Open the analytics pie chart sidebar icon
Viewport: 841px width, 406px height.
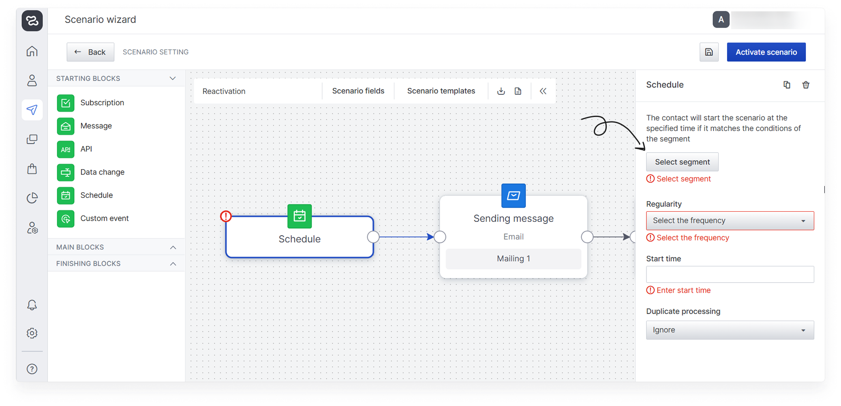point(32,198)
